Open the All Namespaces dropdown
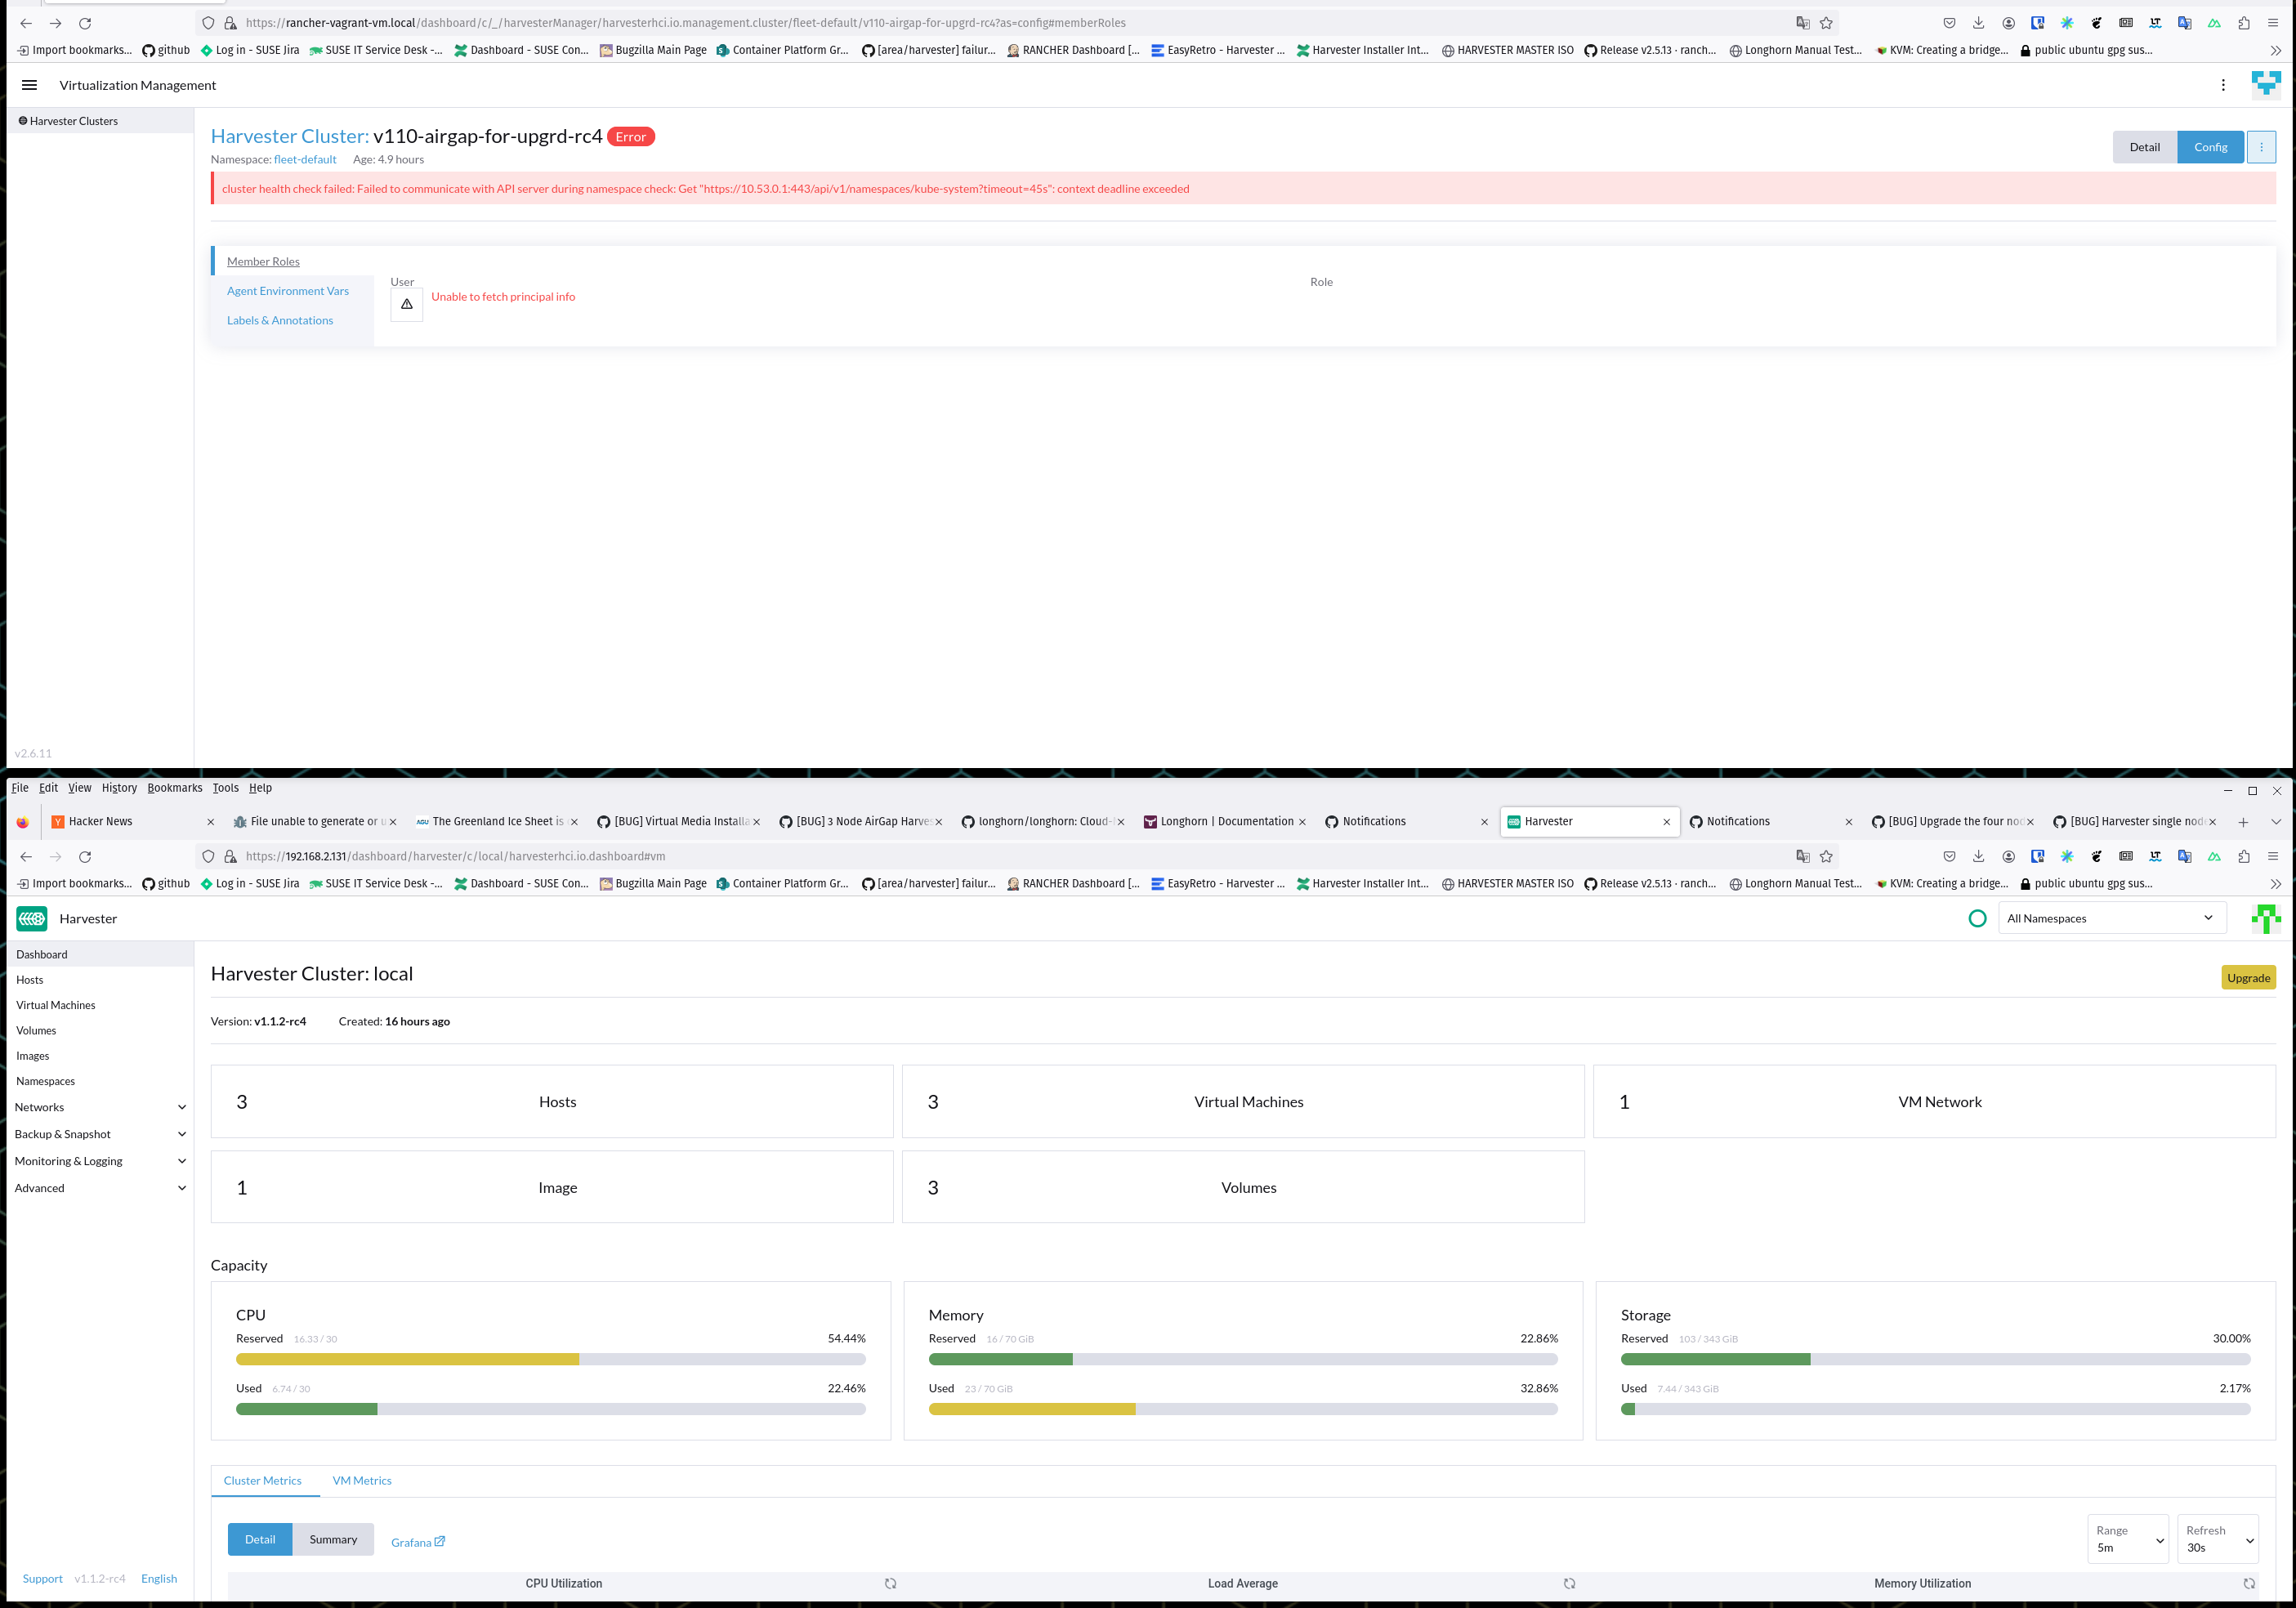The image size is (2296, 1608). coord(2111,917)
